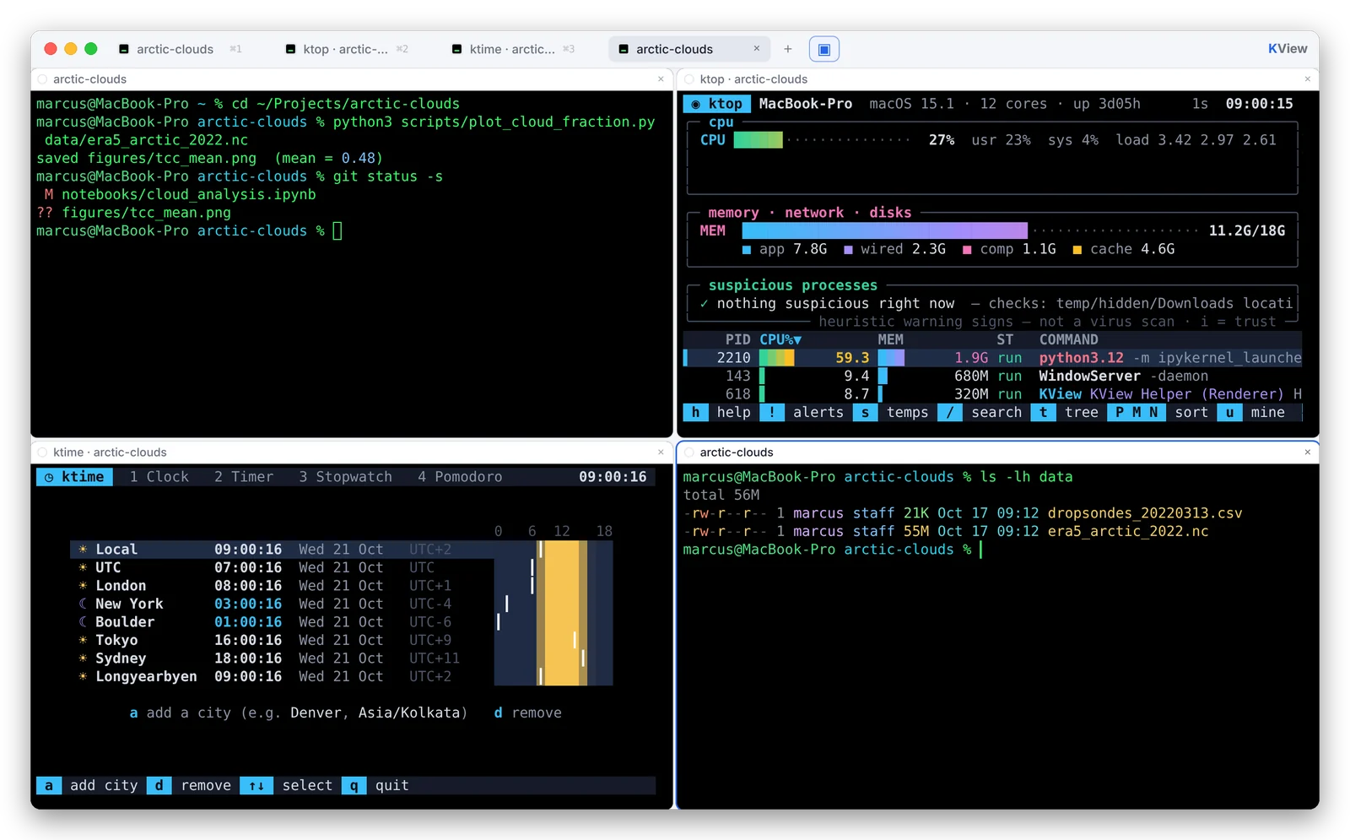Viewport: 1350px width, 840px height.
Task: Open the Stopwatch tab
Action: (x=346, y=477)
